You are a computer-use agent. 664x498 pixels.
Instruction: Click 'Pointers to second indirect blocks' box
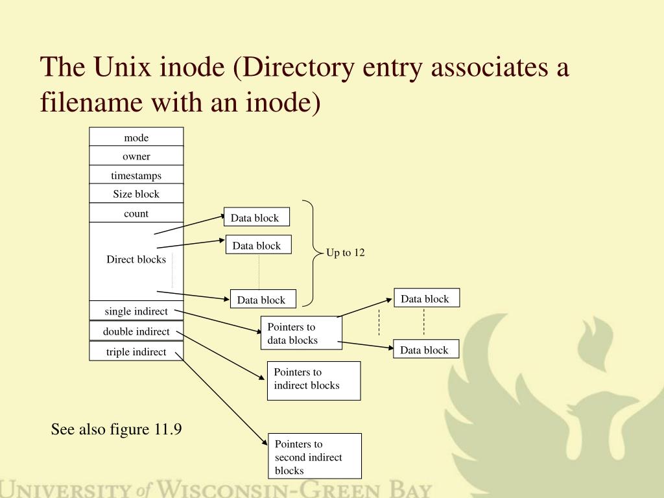pos(314,456)
